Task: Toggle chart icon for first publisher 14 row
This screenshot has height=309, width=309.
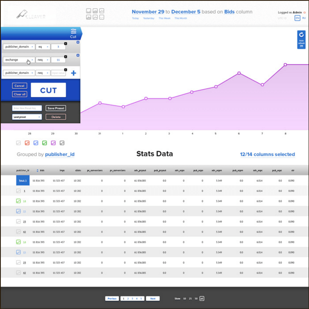Action: (18, 201)
